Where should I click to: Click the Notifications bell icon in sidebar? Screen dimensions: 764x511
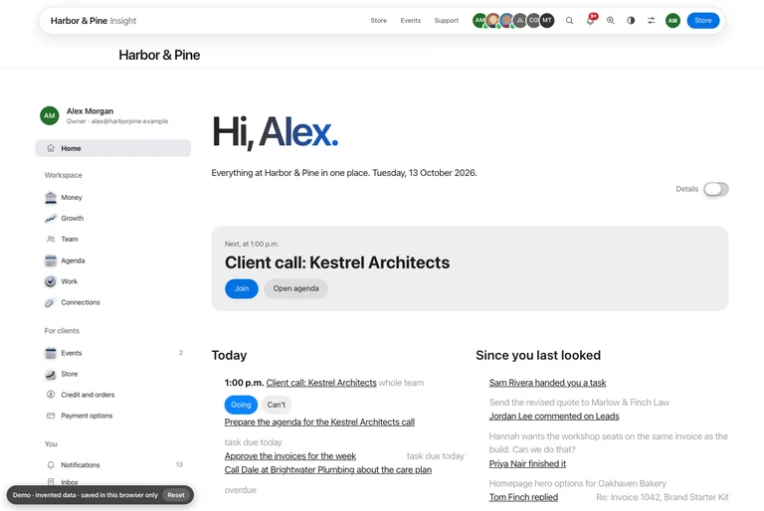coord(51,464)
